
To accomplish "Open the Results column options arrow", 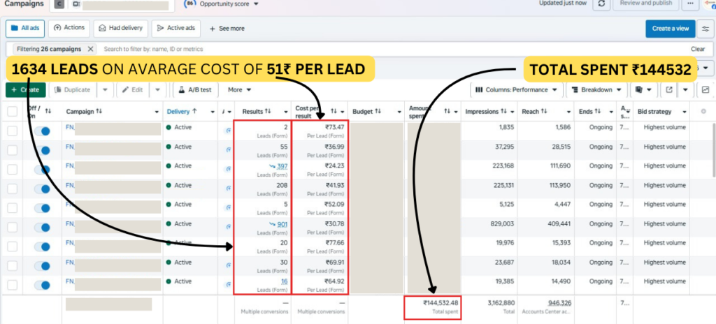I will coord(286,112).
